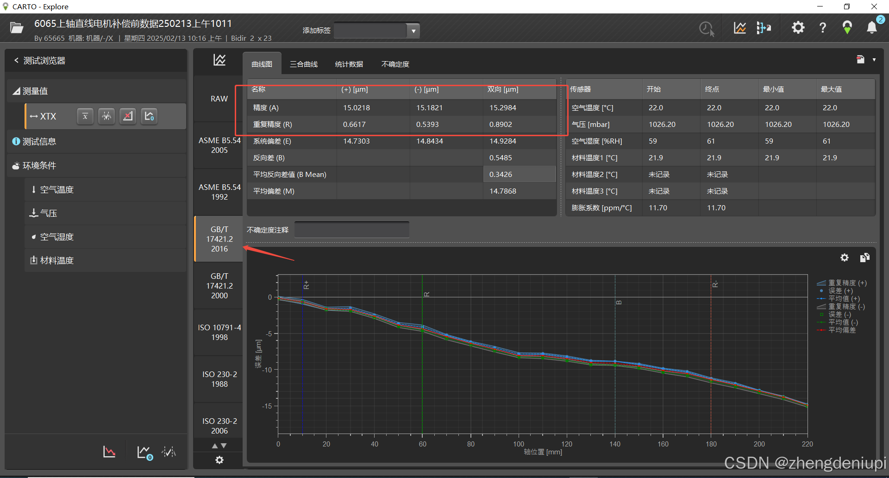The image size is (889, 478).
Task: Click the green R marker line at 60 mm
Action: pos(422,354)
